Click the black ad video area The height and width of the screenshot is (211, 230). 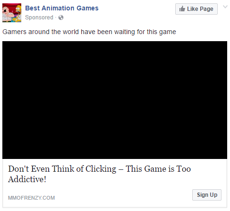115,100
